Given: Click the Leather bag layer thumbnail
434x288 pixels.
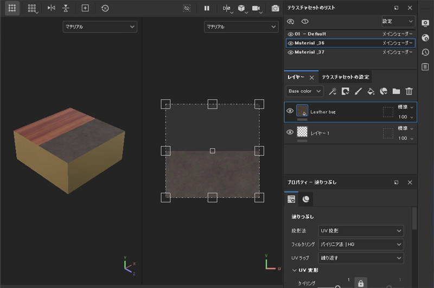Looking at the screenshot, I should 302,111.
